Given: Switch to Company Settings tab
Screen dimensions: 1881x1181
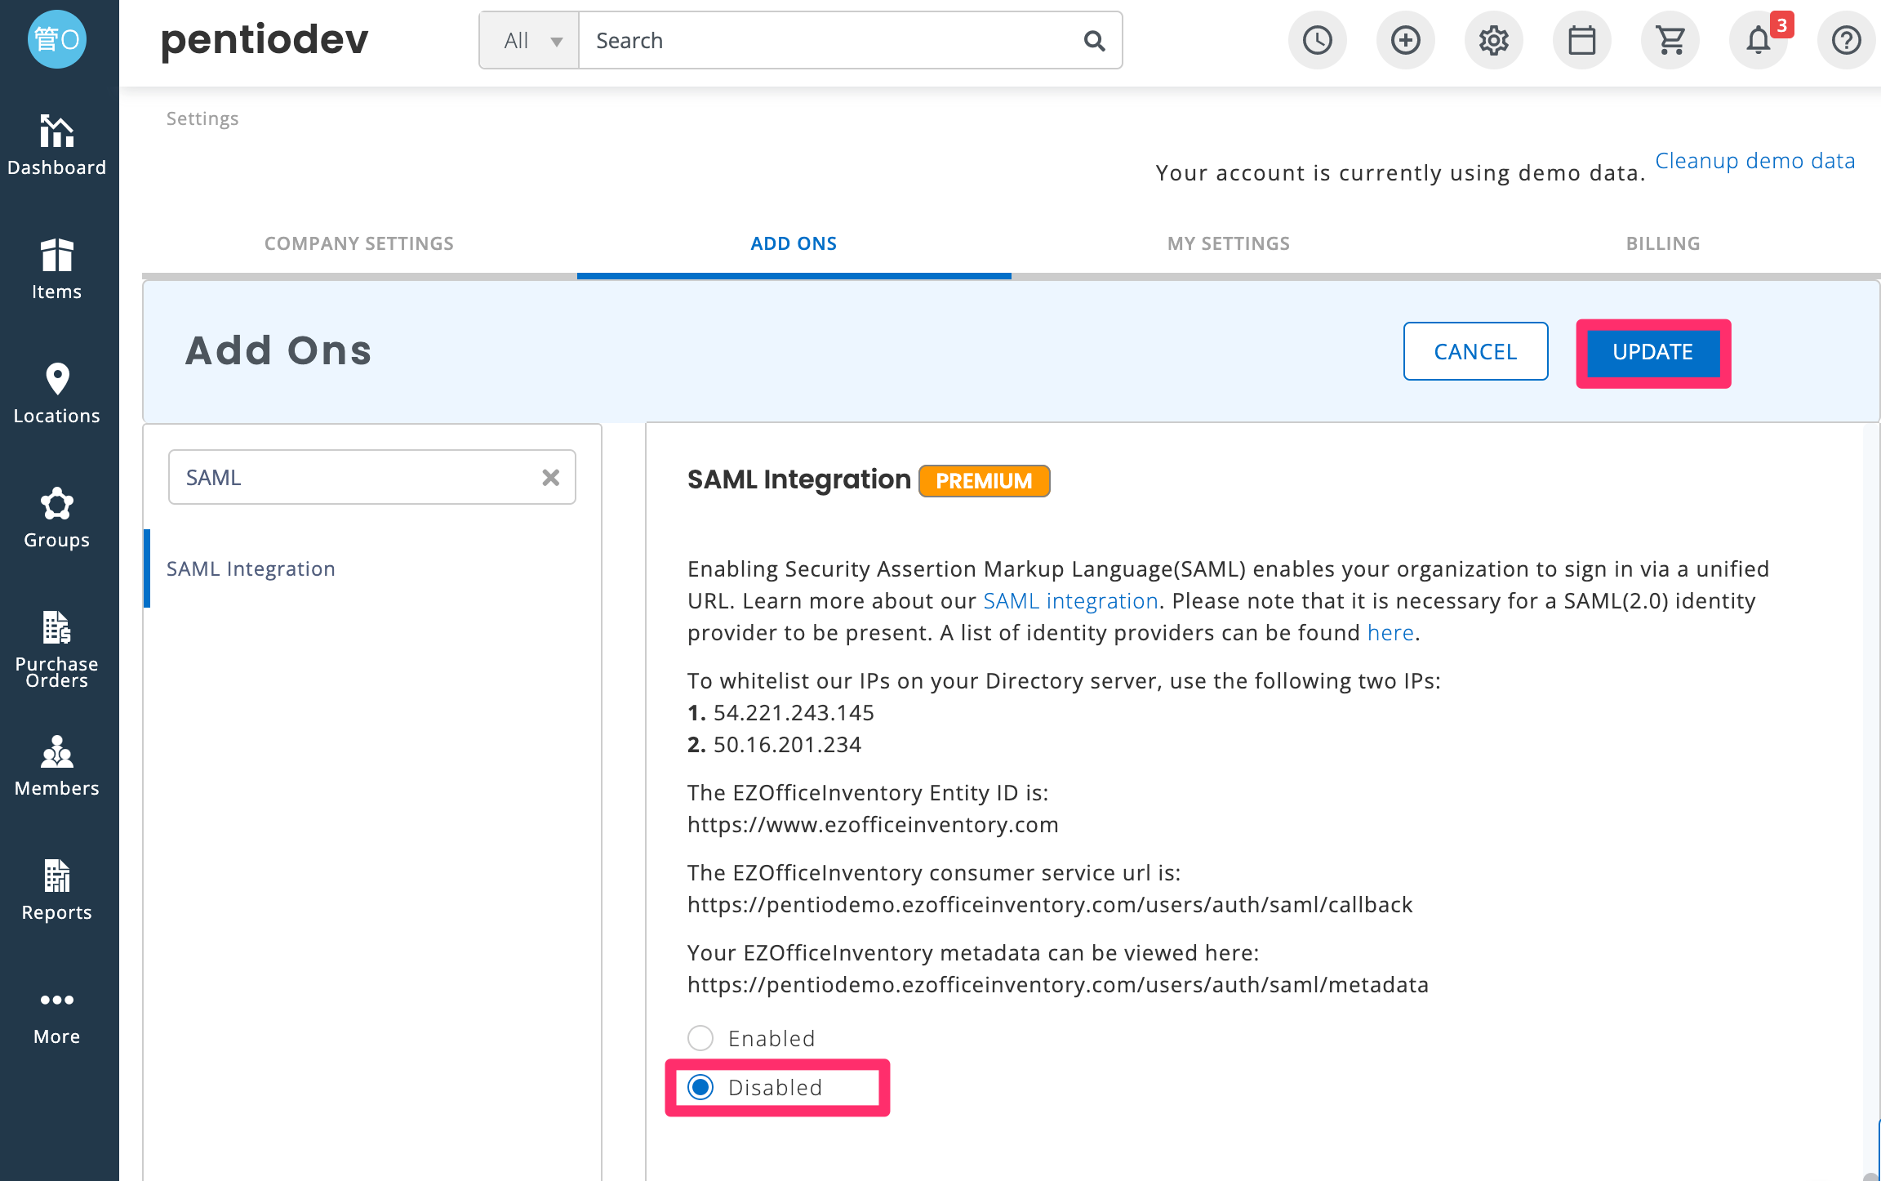Looking at the screenshot, I should point(359,243).
